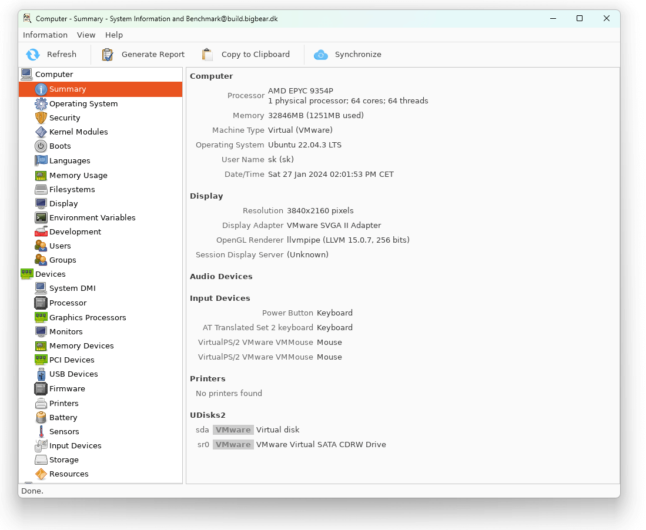
Task: Click the Done status bar message
Action: click(32, 491)
